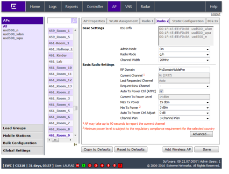Select AP 461_Room_9 in the list
This screenshot has height=174, width=229.
coord(60,136)
